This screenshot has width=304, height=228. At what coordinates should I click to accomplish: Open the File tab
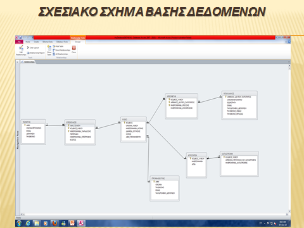(x=19, y=42)
